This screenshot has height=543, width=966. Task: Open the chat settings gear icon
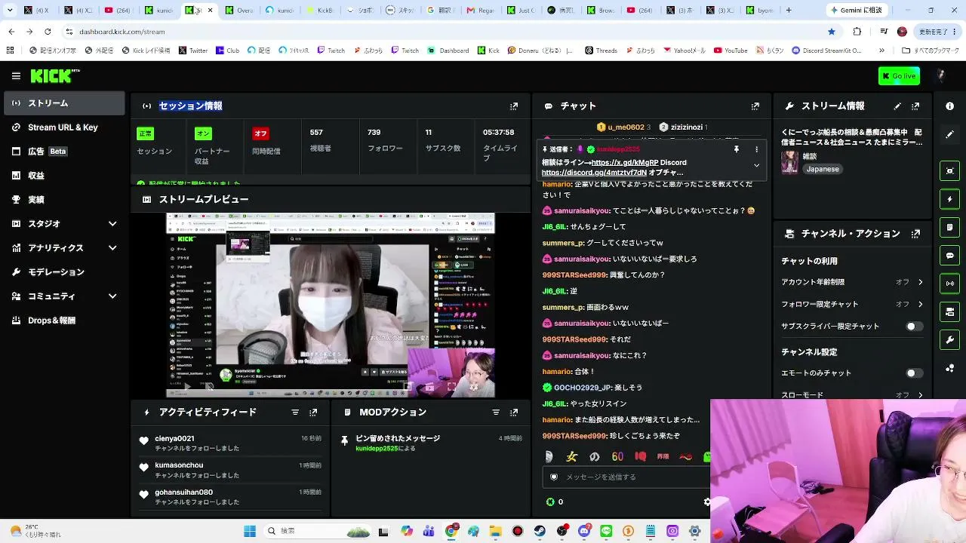[706, 502]
